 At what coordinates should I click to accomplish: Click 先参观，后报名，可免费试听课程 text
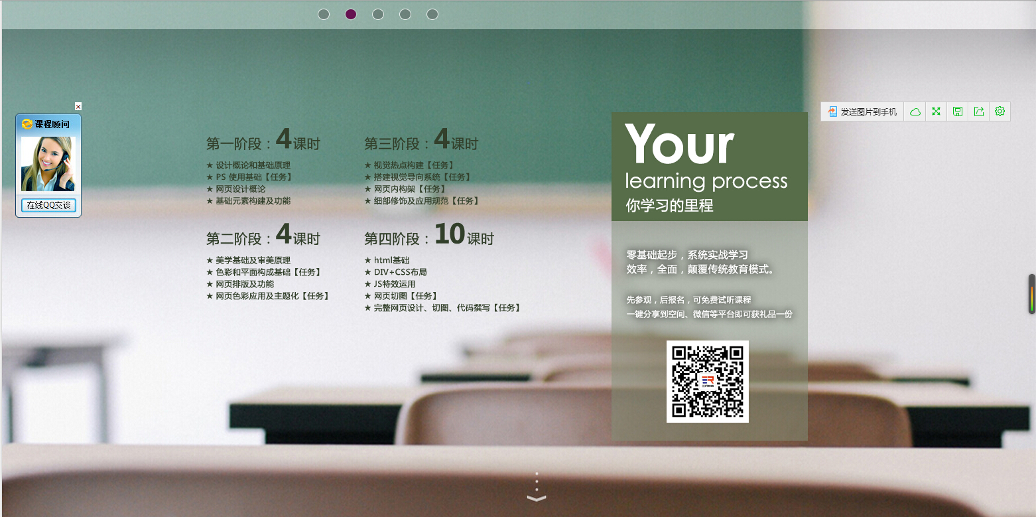click(x=688, y=300)
